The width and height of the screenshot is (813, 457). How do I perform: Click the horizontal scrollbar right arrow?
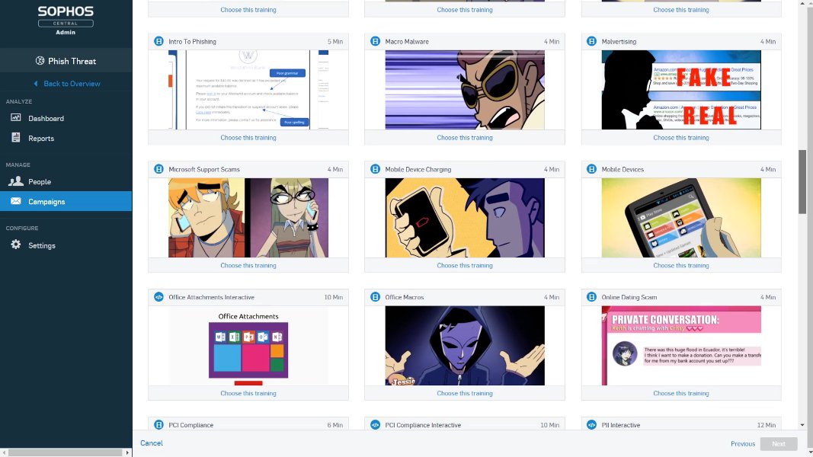pos(127,452)
